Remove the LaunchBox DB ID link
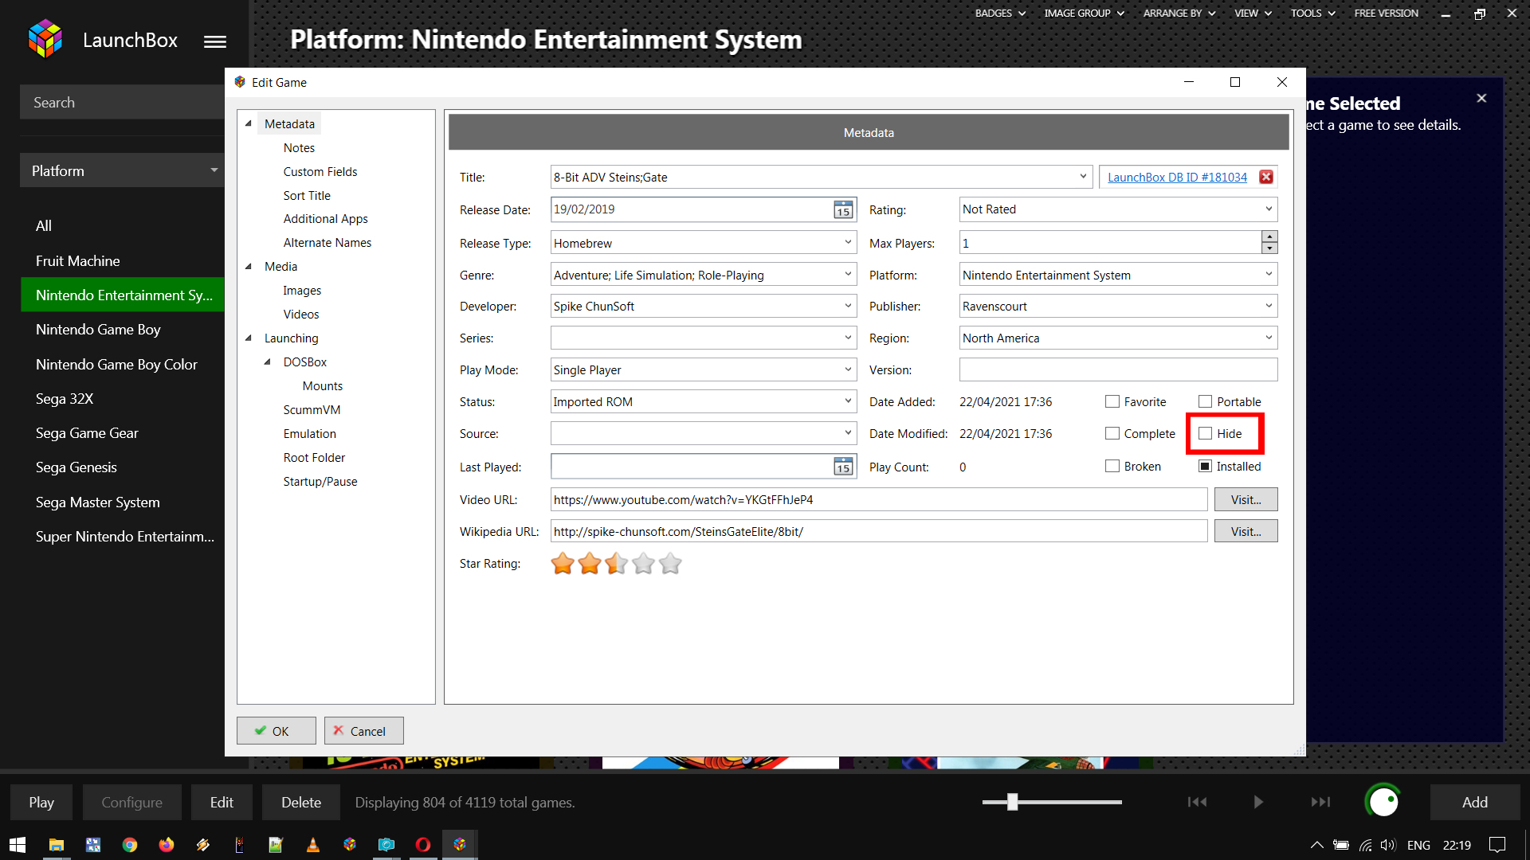 (1265, 177)
